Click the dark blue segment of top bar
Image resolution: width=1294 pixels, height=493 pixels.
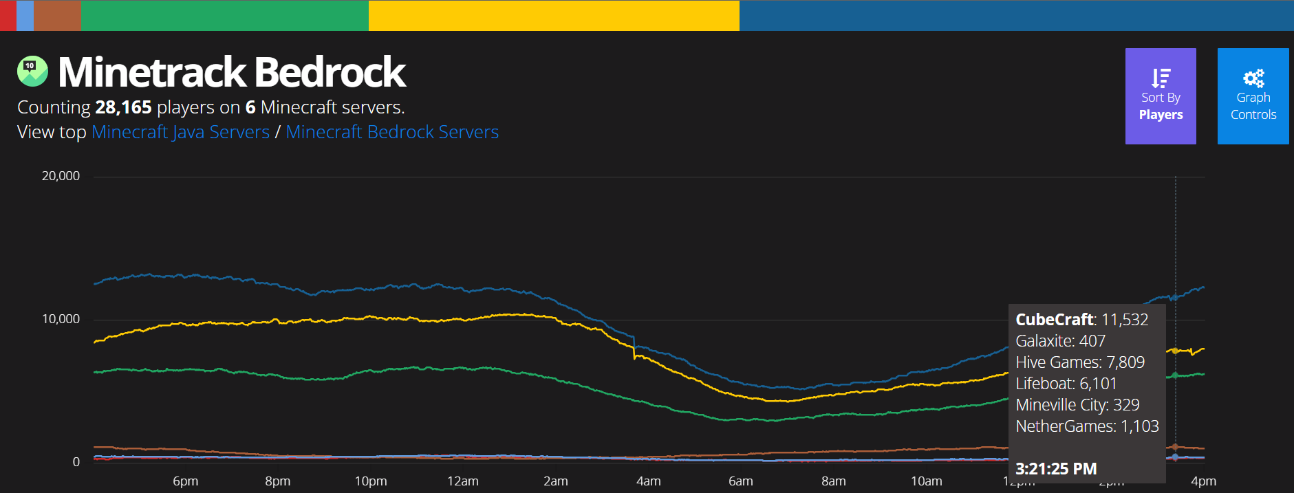(x=1017, y=15)
